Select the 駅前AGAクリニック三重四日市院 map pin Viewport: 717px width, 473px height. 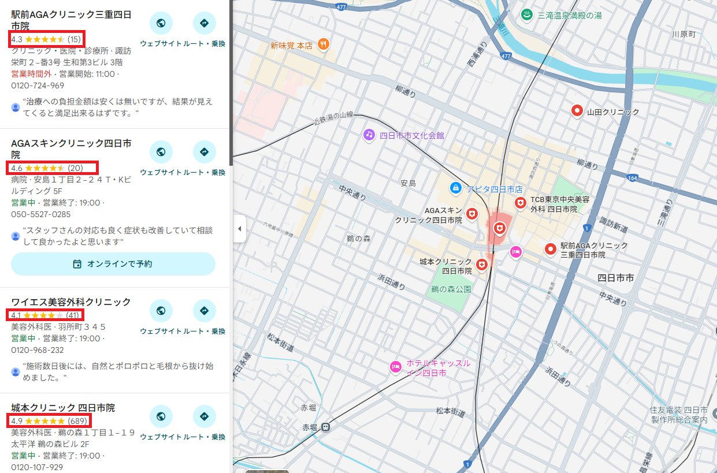click(551, 249)
